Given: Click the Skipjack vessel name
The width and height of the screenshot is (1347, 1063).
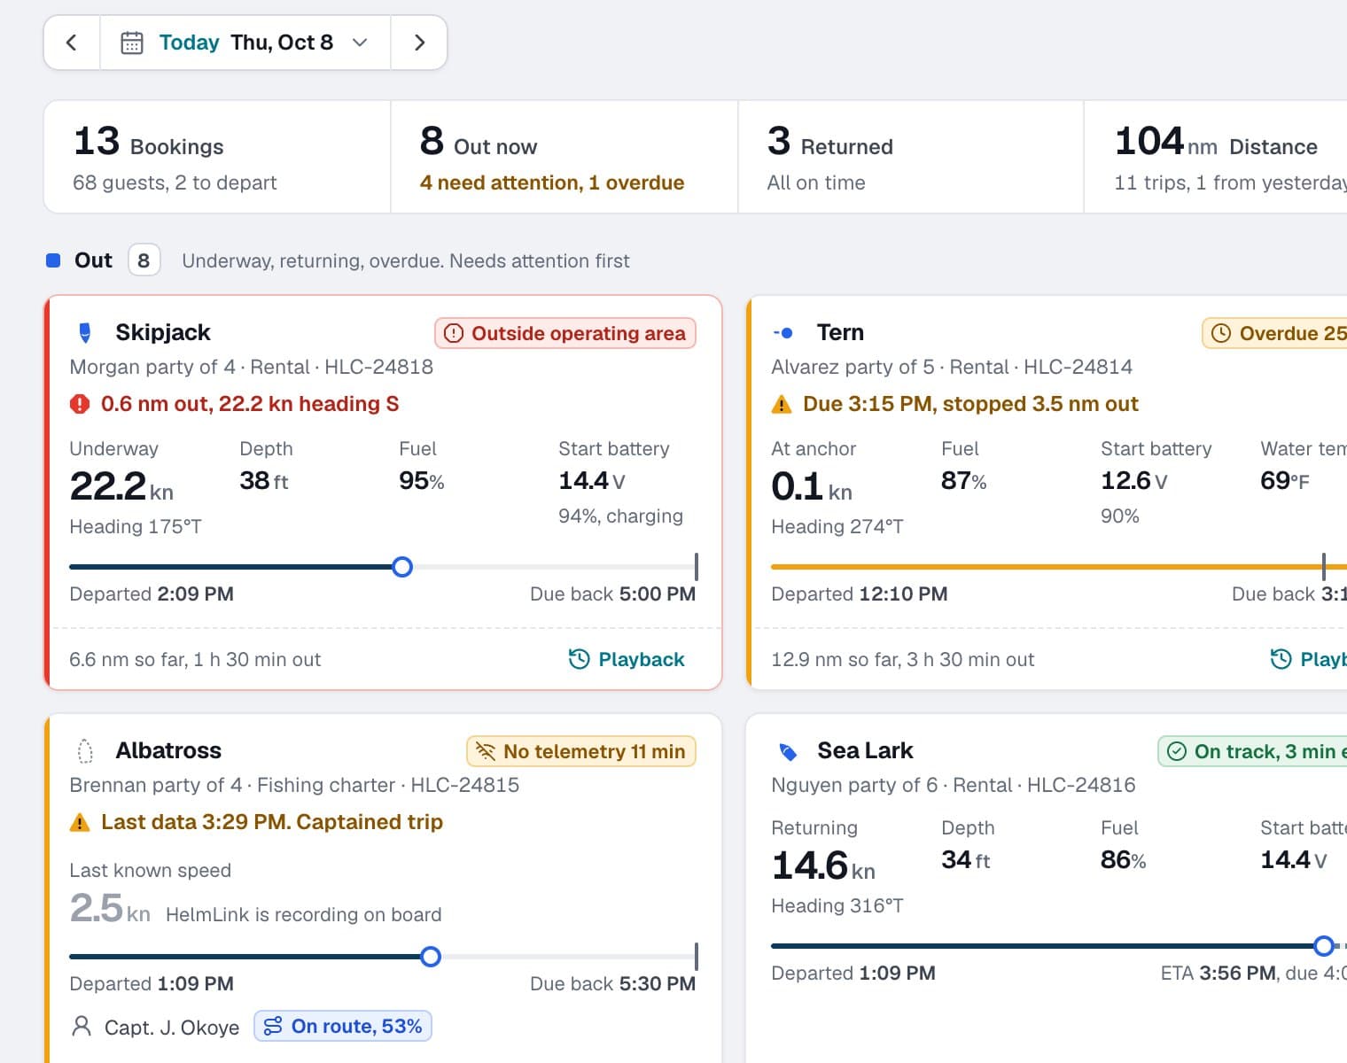Looking at the screenshot, I should [x=163, y=332].
